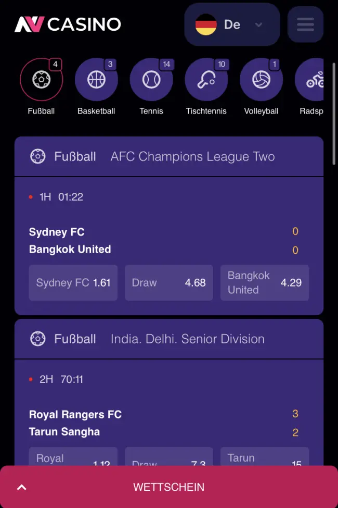Bet on Bangkok United at 4.29
The height and width of the screenshot is (508, 338).
point(265,282)
